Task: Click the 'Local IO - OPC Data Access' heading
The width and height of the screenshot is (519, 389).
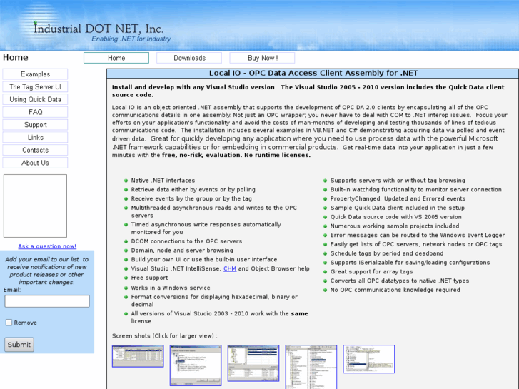Action: pyautogui.click(x=313, y=74)
